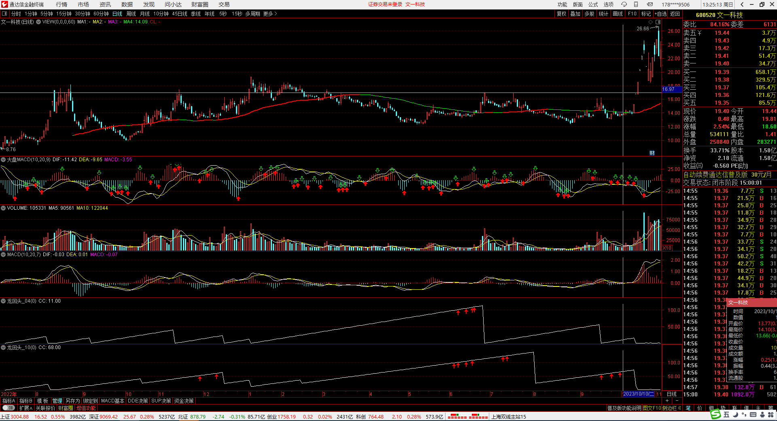Viewport: 777px width, 421px height.
Task: Click the 联 related tab in side panel
Action: [735, 408]
